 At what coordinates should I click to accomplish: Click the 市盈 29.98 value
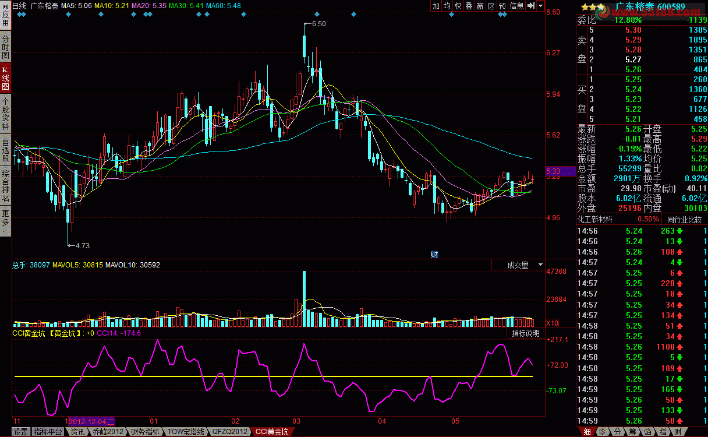pyautogui.click(x=631, y=188)
